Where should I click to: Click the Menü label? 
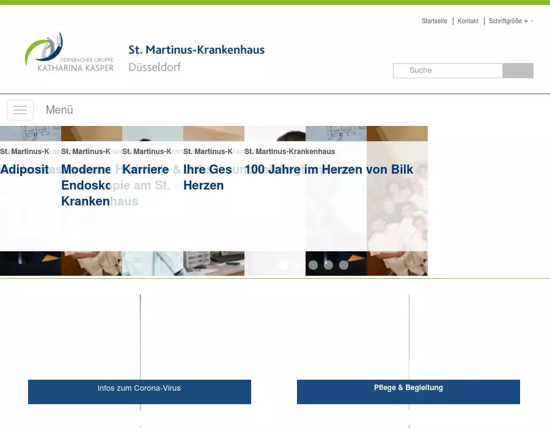pos(59,110)
